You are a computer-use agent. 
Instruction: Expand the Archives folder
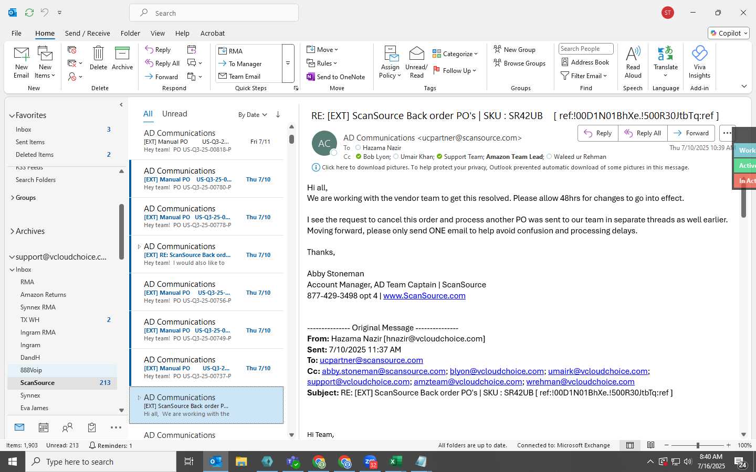[12, 231]
